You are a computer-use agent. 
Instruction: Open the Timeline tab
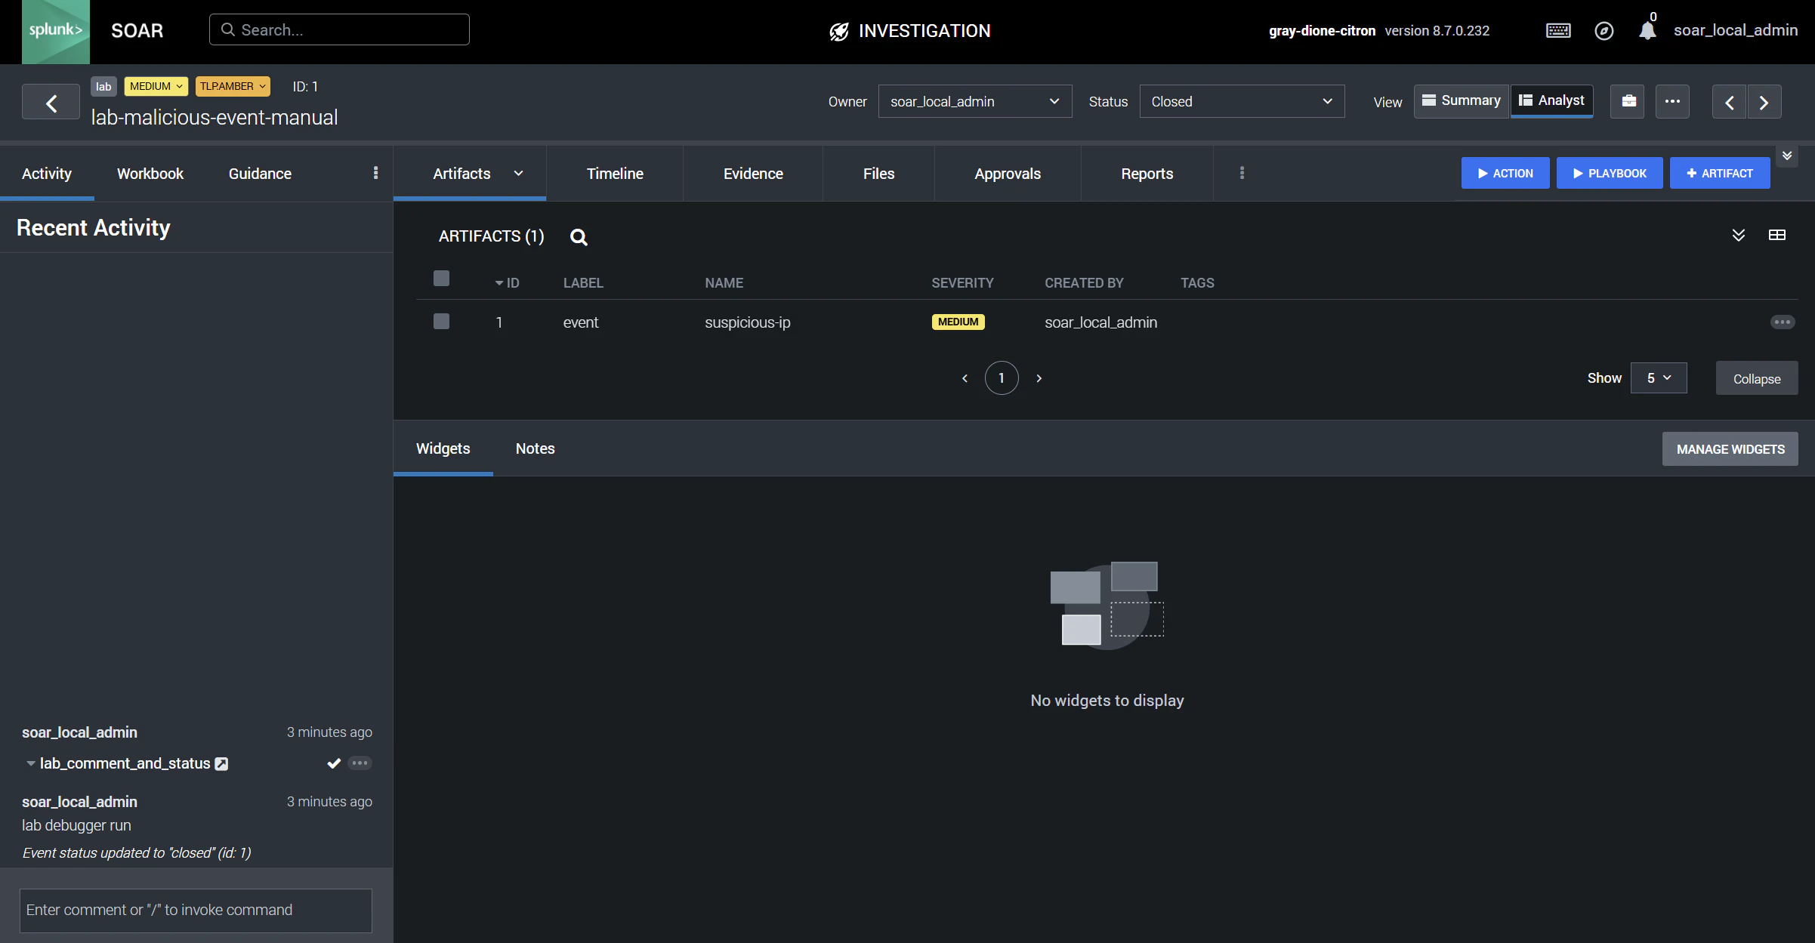point(615,174)
